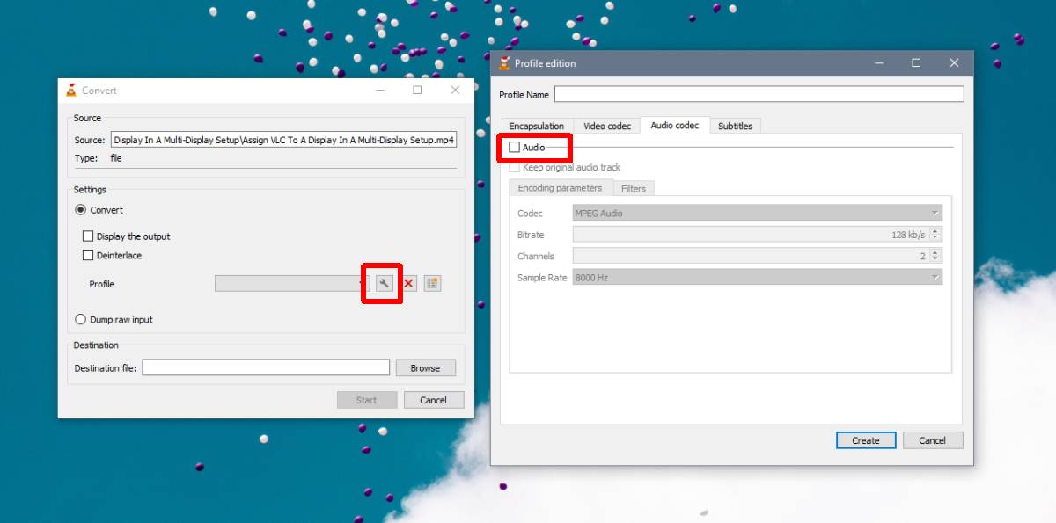Maximize the Convert window
Image resolution: width=1056 pixels, height=523 pixels.
[x=417, y=90]
